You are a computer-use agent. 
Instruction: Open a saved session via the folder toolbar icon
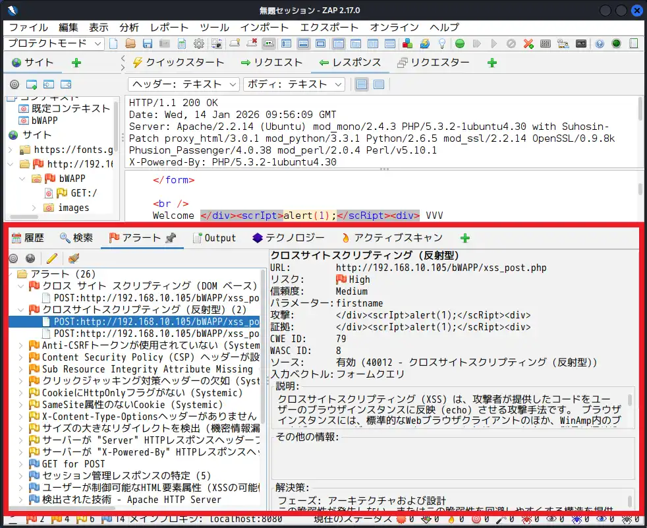tap(132, 44)
